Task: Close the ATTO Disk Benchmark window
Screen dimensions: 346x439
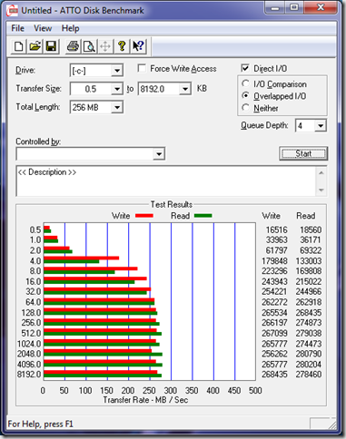Action: click(321, 7)
